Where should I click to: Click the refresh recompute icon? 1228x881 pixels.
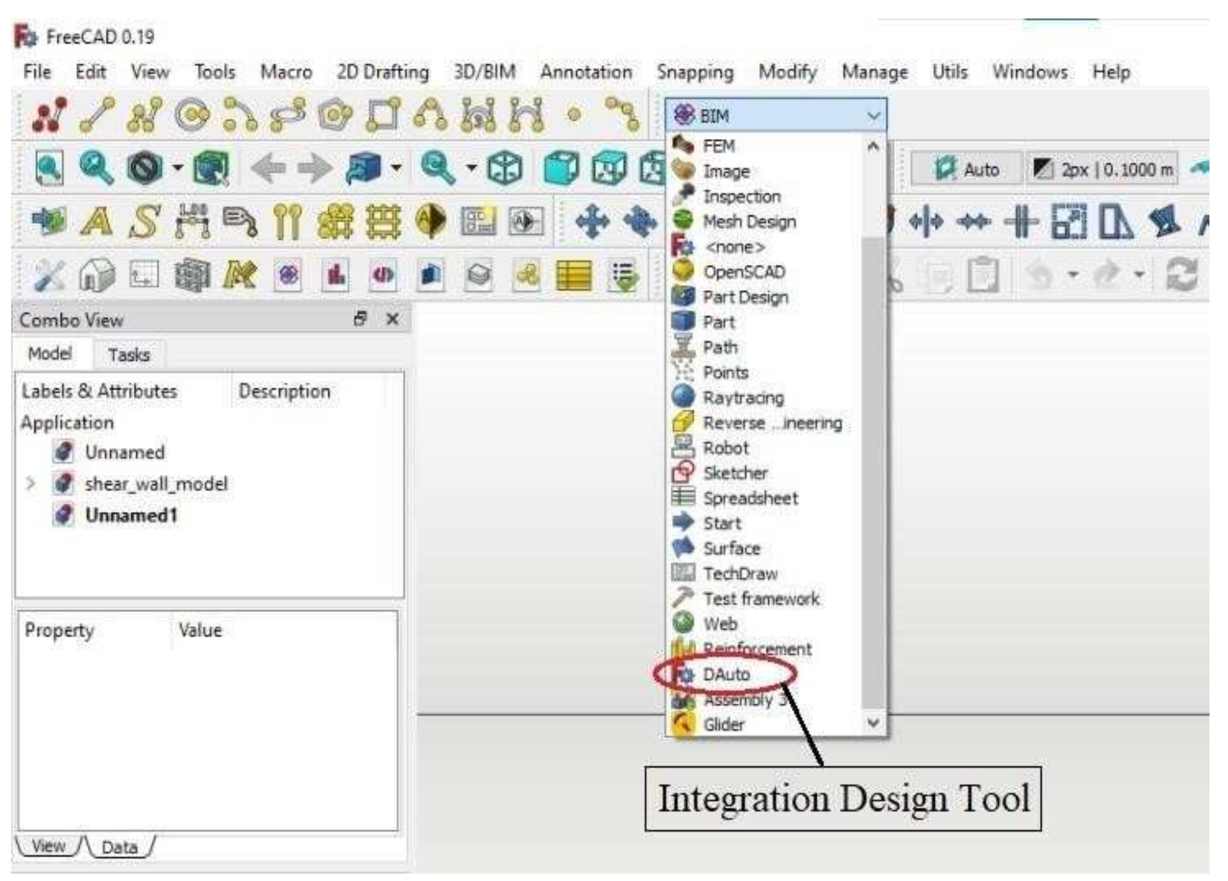tap(1182, 275)
